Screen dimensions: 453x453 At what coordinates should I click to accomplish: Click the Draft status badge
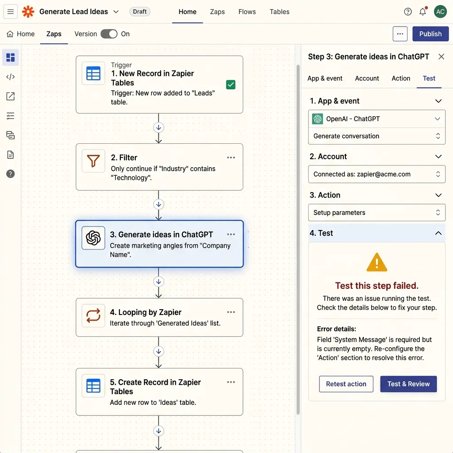coord(140,12)
